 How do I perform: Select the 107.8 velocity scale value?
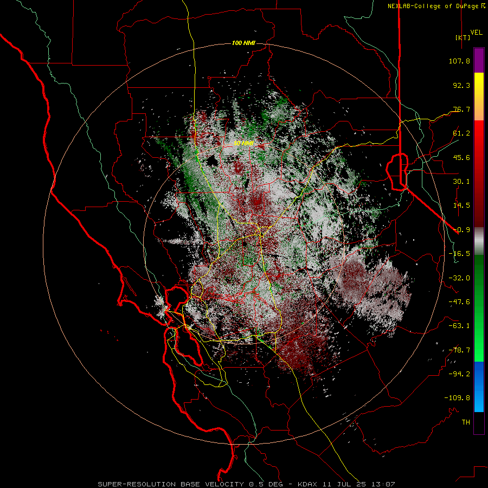point(459,61)
